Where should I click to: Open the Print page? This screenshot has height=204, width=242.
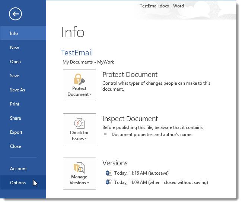click(x=23, y=104)
